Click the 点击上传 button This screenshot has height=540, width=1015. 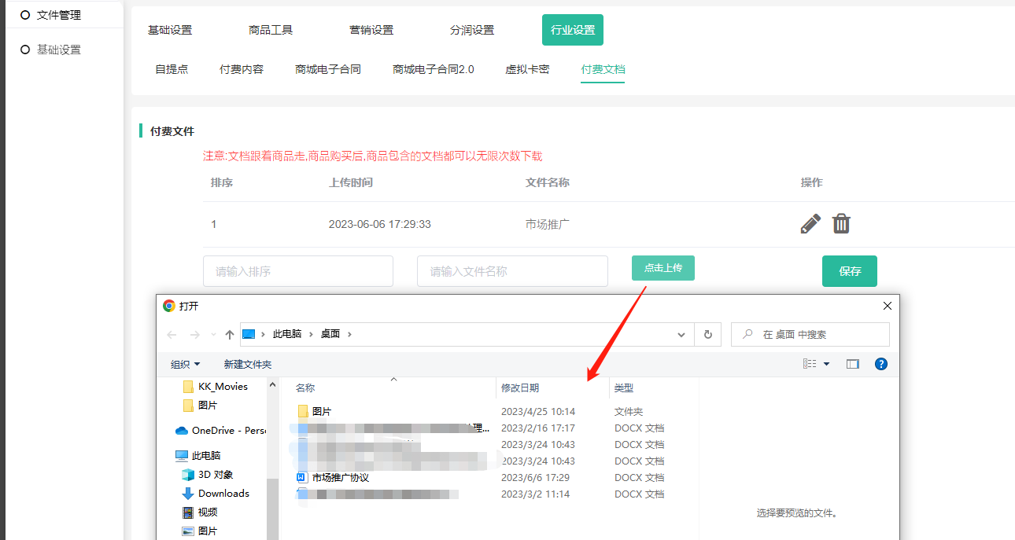coord(663,268)
